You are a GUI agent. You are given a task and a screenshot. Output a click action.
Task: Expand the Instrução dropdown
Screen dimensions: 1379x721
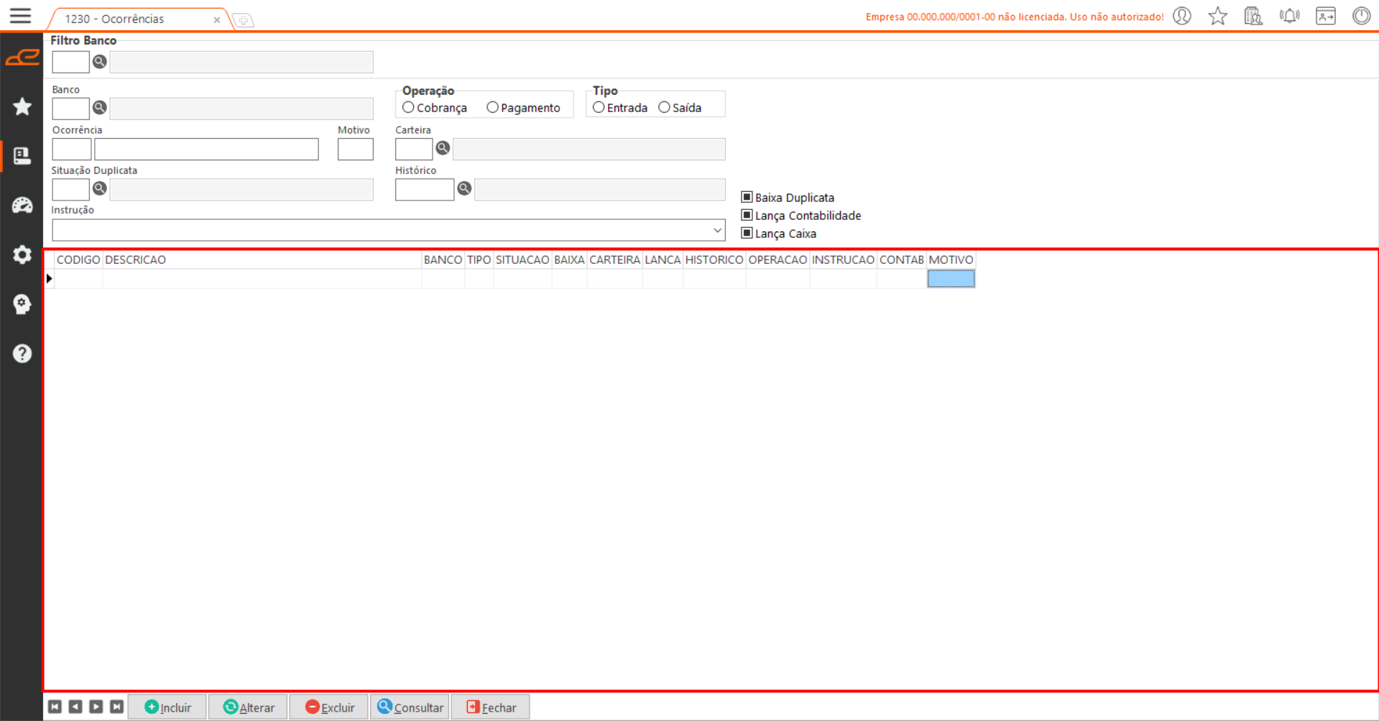click(x=716, y=231)
